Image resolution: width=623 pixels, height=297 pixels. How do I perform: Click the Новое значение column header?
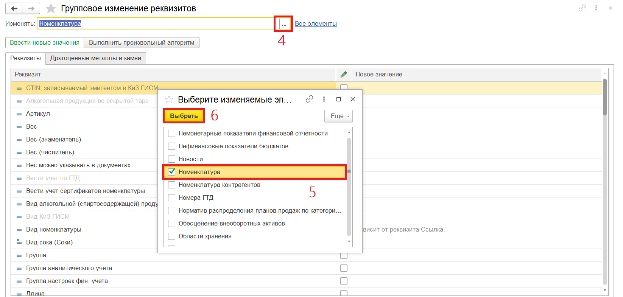click(x=476, y=75)
